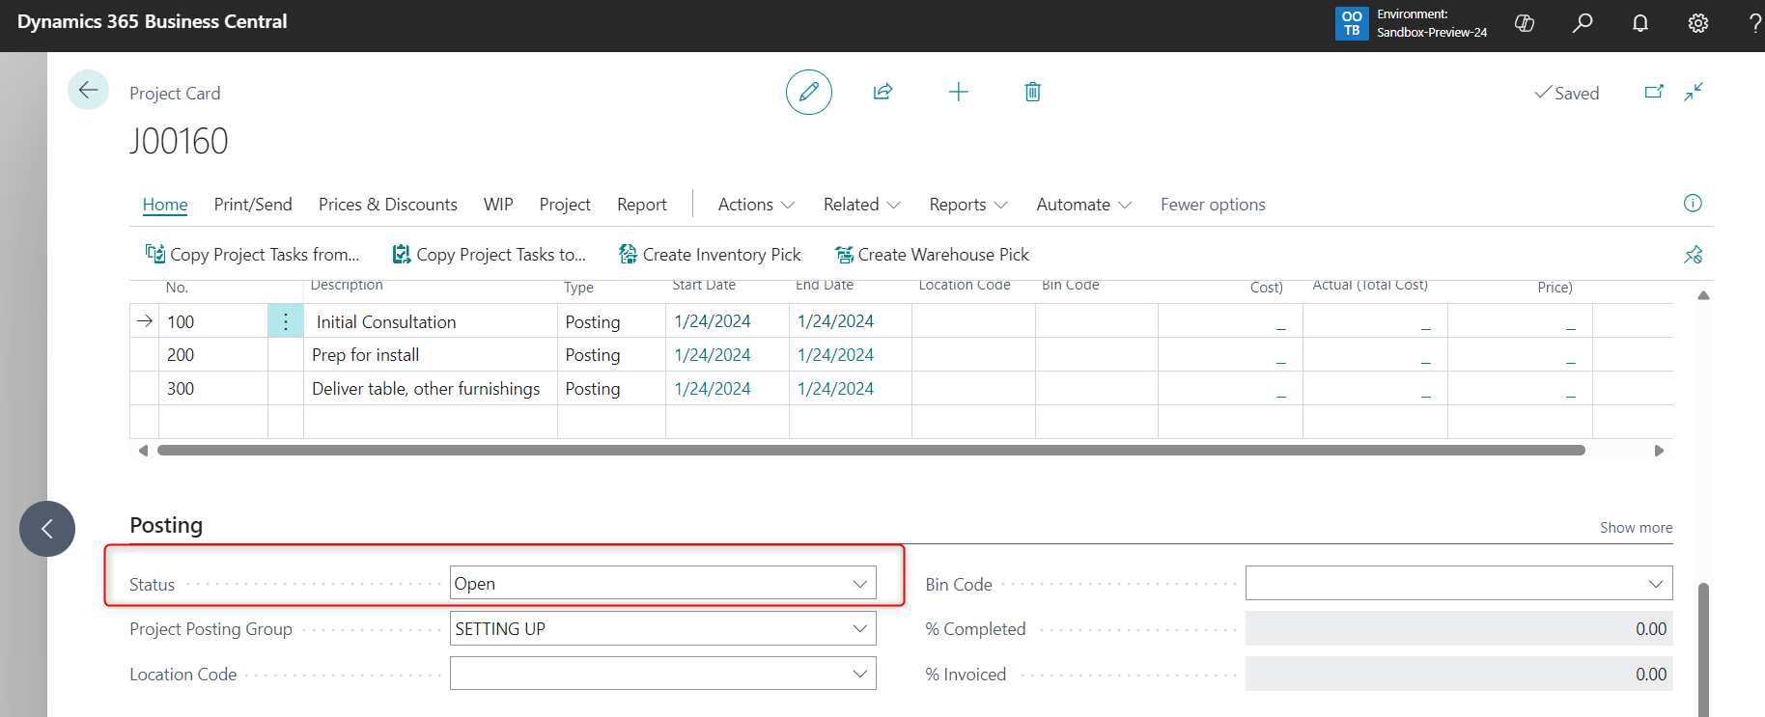Click the OO TB environment badge
This screenshot has width=1765, height=717.
point(1352,23)
